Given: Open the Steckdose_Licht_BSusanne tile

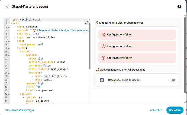Looking at the screenshot, I should pyautogui.click(x=137, y=80).
